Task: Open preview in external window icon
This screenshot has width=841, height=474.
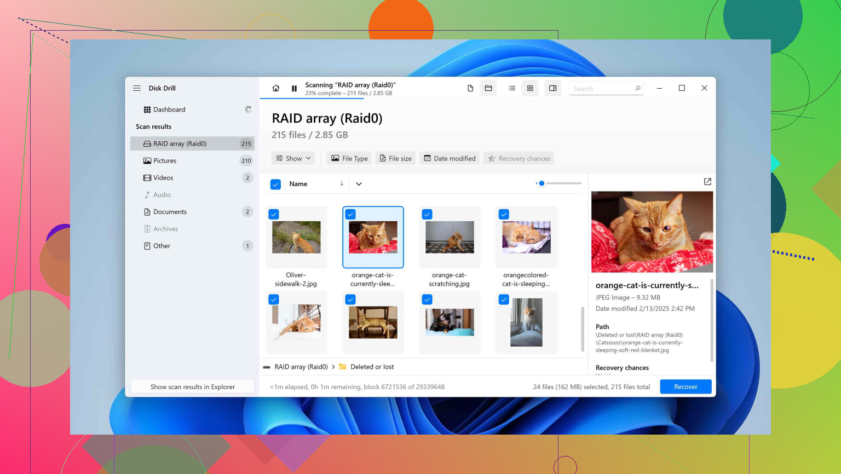Action: [707, 182]
